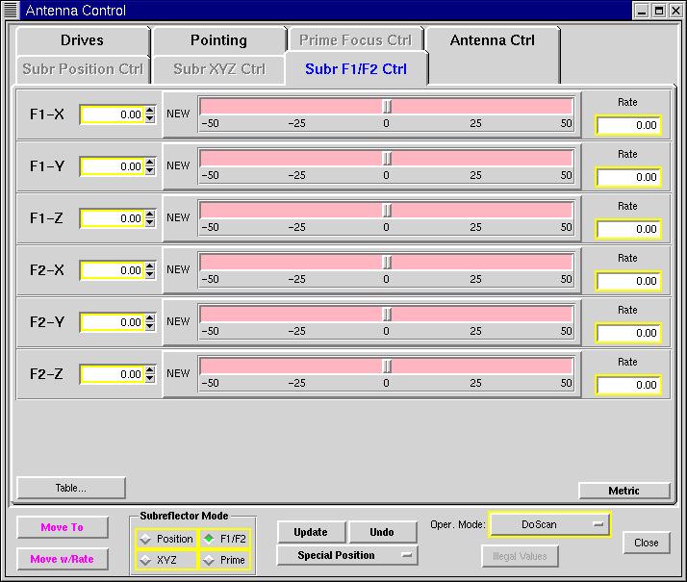Increase F2-Y value with up arrow
Viewport: 687px width, 582px height.
pyautogui.click(x=150, y=318)
